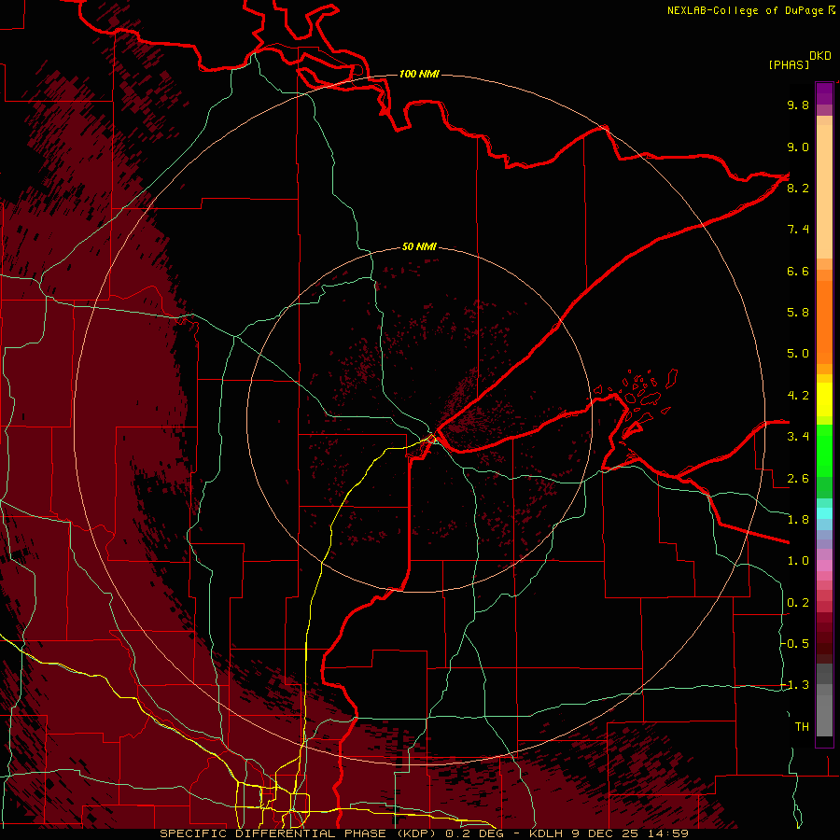Pick the cyan segment of color bar
840x840 pixels.
click(824, 513)
